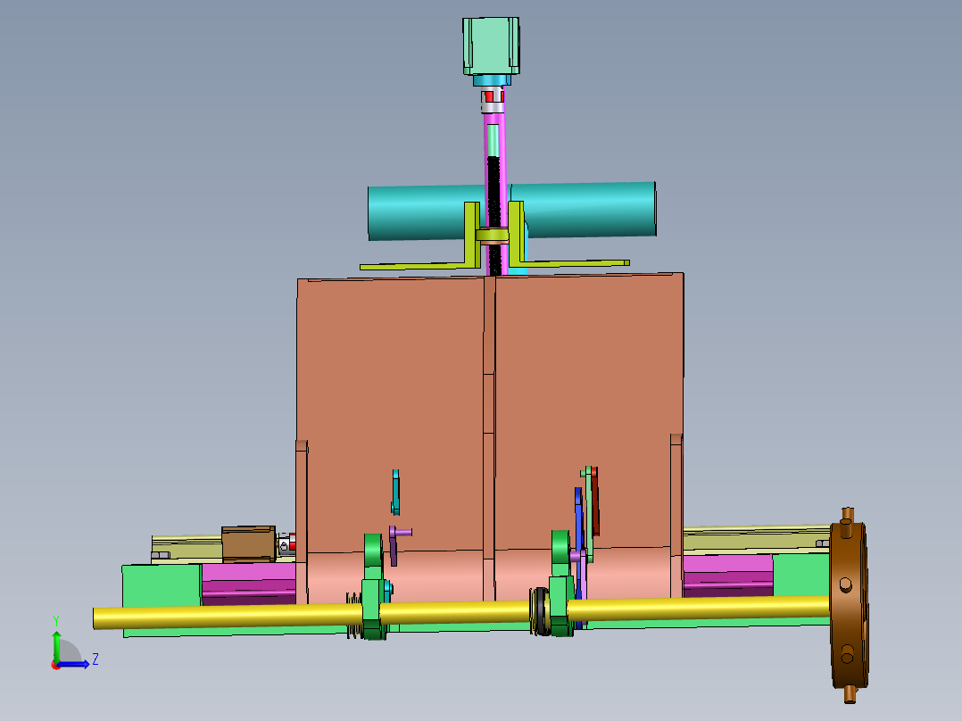Screen dimensions: 962x721
Task: Select the left light-green base block
Action: [162, 586]
